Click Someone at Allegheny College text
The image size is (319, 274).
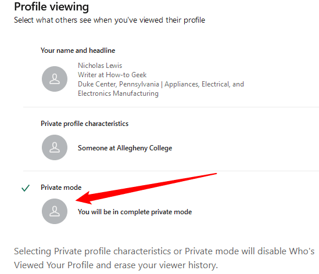[125, 148]
